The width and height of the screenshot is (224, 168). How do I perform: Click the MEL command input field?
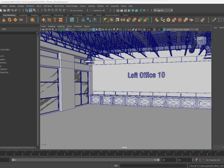point(153,166)
